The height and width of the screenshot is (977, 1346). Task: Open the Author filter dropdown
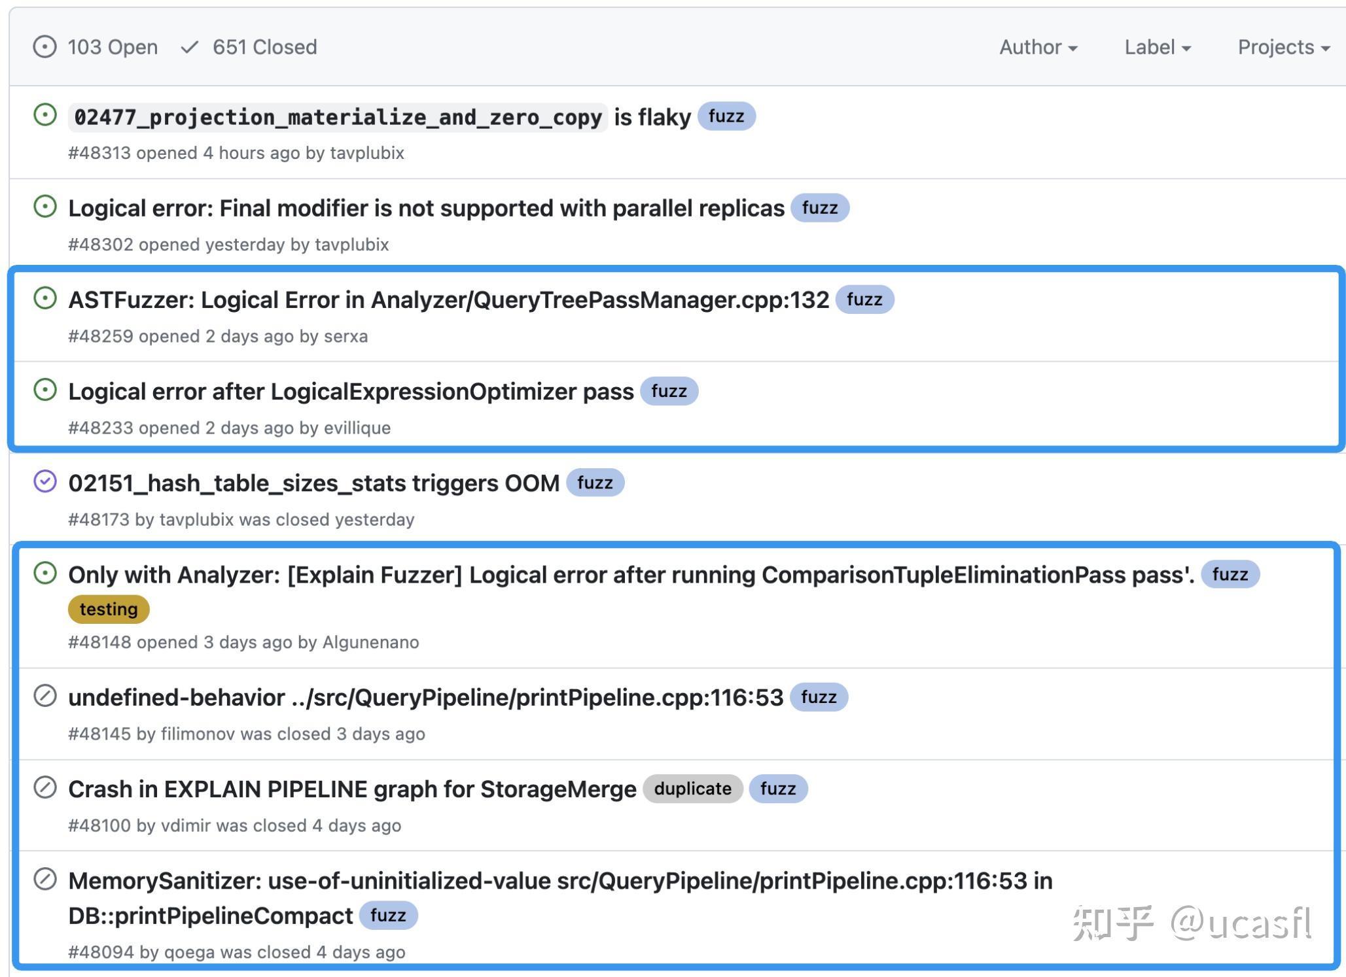(1037, 46)
